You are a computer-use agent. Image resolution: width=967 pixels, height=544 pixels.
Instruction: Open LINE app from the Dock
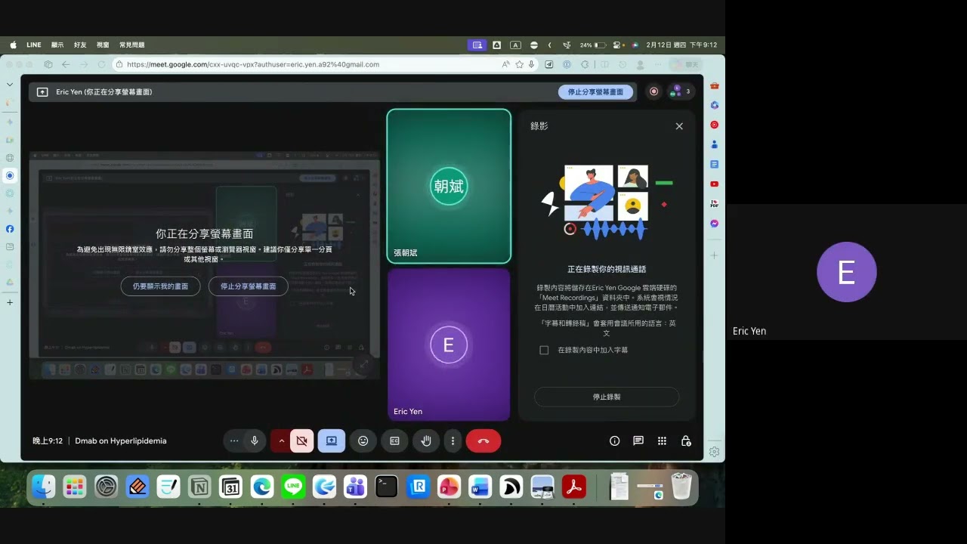point(293,487)
